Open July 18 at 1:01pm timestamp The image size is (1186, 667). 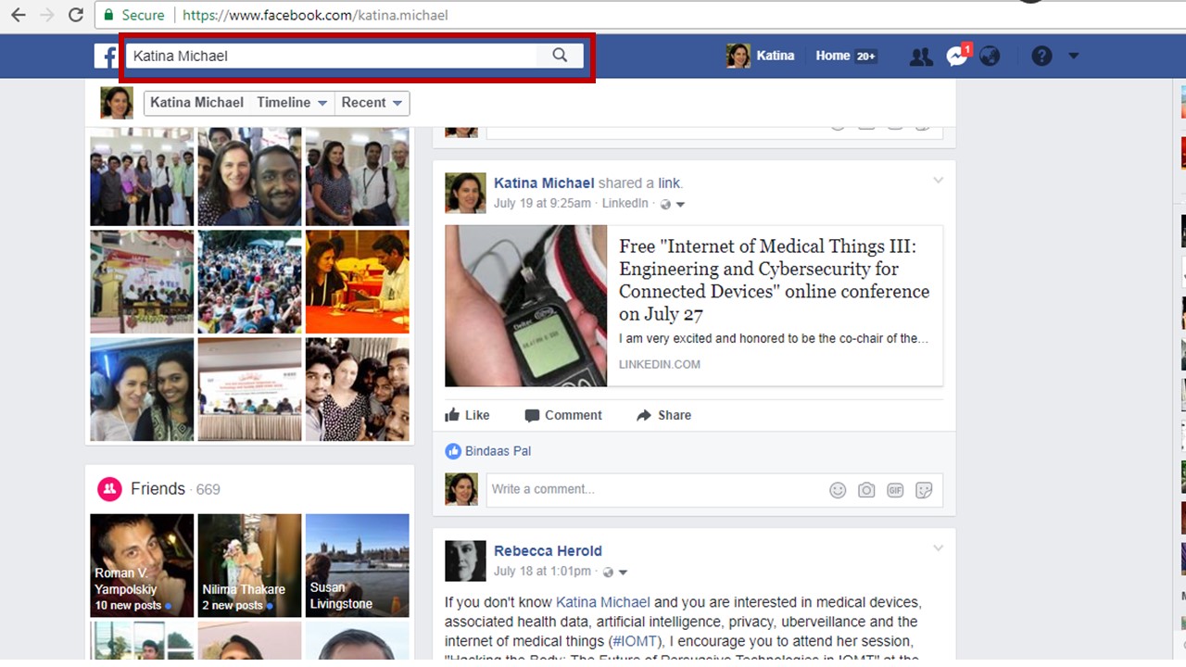[x=542, y=572]
